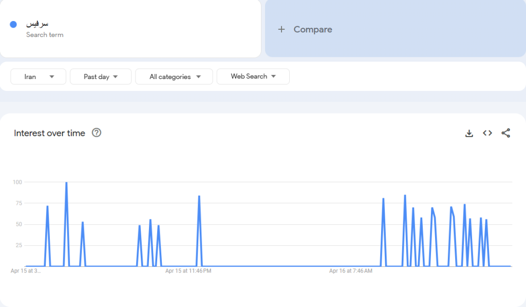Open the Iran region dropdown
Image resolution: width=526 pixels, height=307 pixels.
39,76
